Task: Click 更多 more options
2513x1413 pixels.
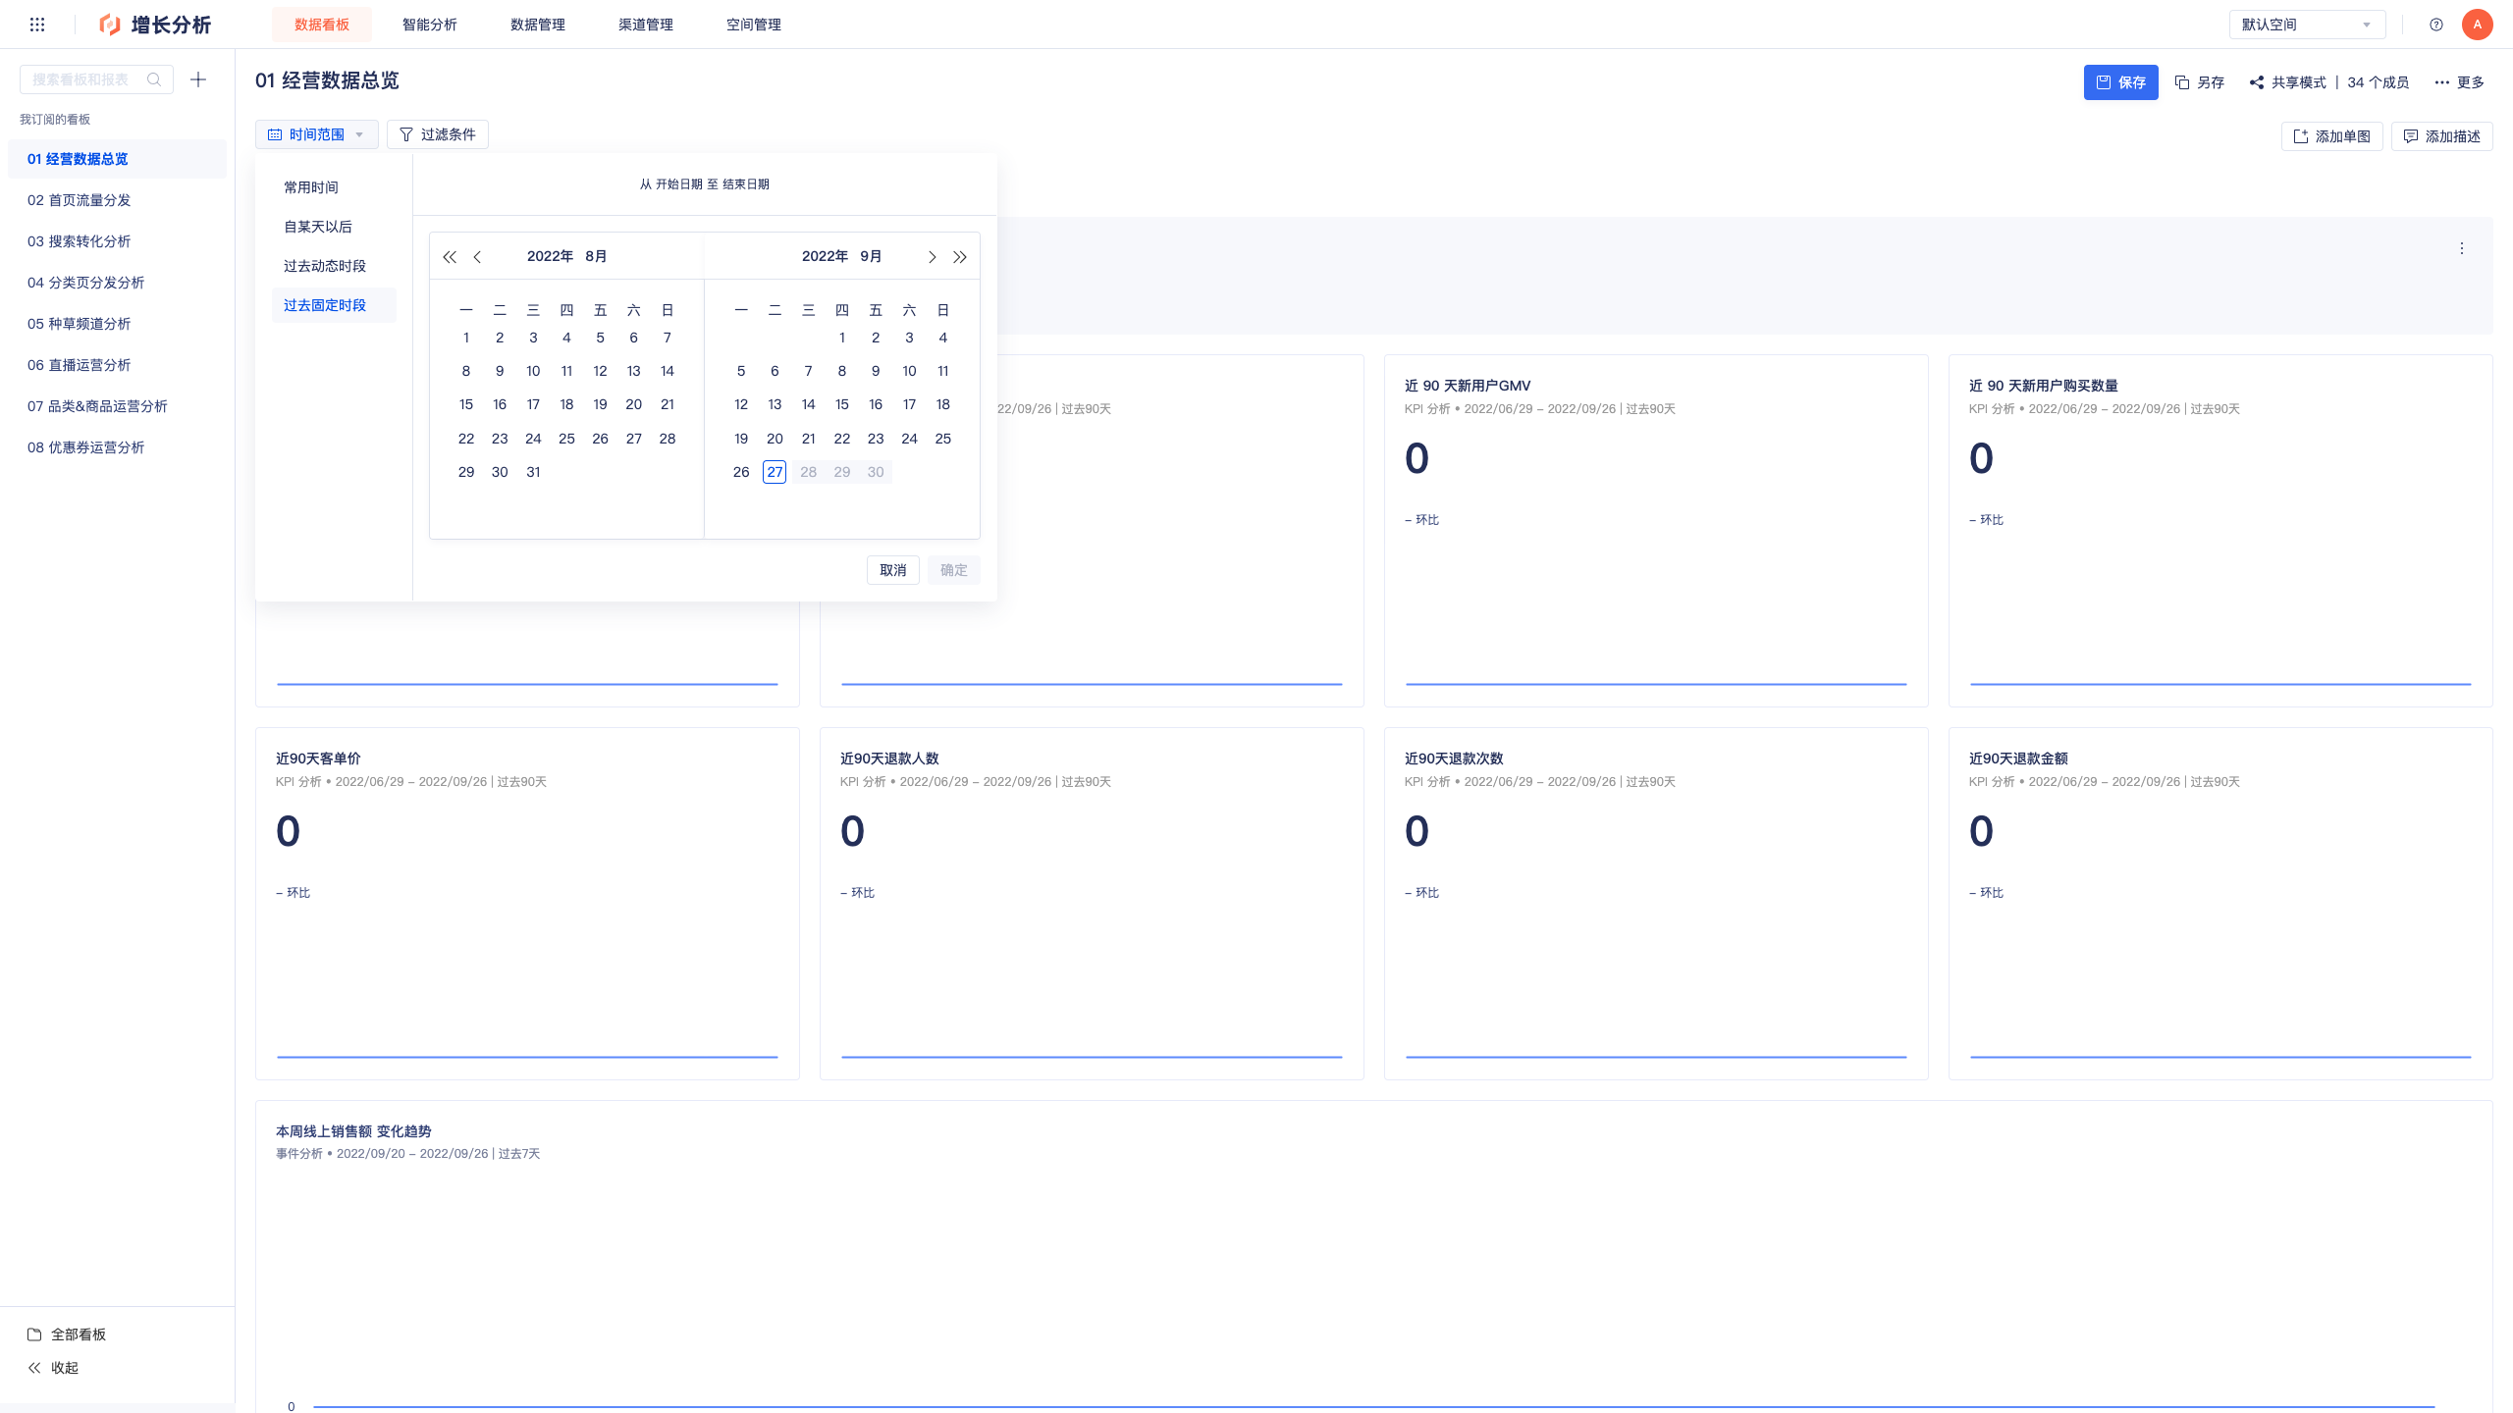Action: (2460, 82)
